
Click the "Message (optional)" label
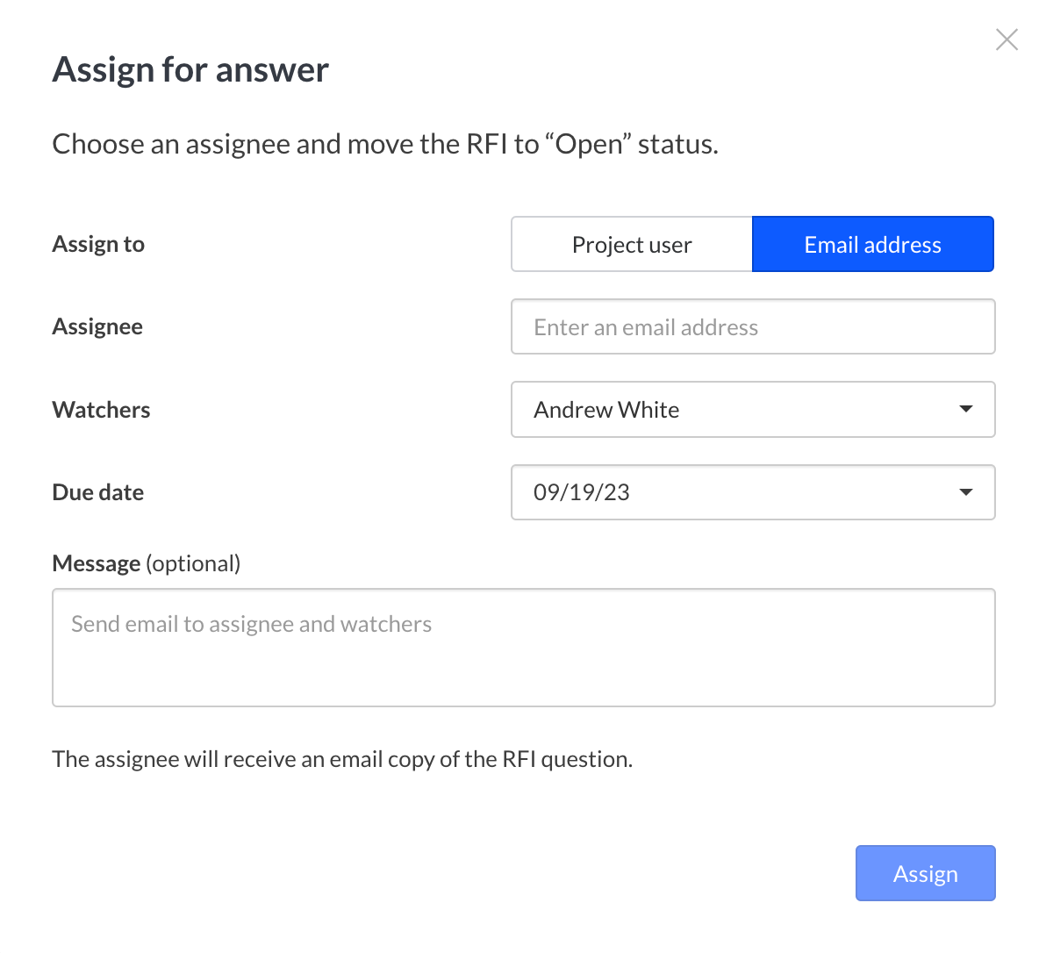pos(147,563)
